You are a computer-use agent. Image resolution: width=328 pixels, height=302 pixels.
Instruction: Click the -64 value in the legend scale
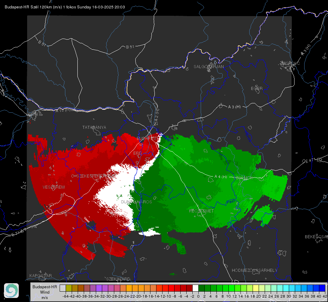[66, 296]
